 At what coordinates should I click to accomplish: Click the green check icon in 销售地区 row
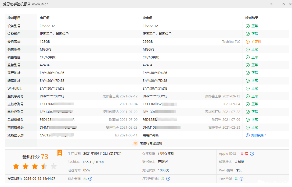[248, 57]
